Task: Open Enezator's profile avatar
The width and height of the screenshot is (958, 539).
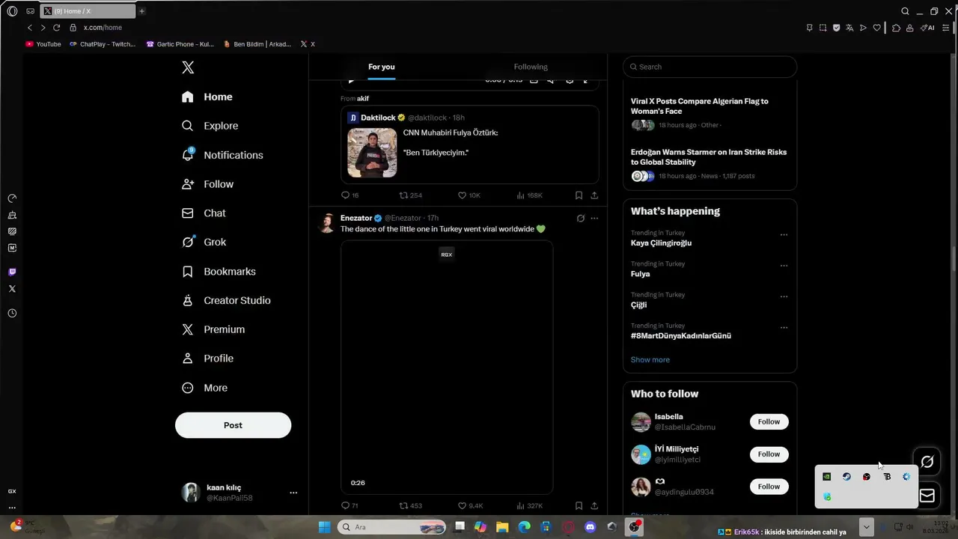Action: pyautogui.click(x=327, y=222)
